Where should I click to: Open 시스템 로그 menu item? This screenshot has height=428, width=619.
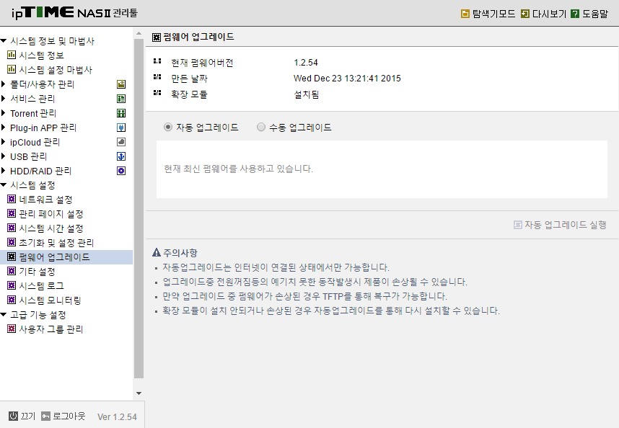coord(41,286)
